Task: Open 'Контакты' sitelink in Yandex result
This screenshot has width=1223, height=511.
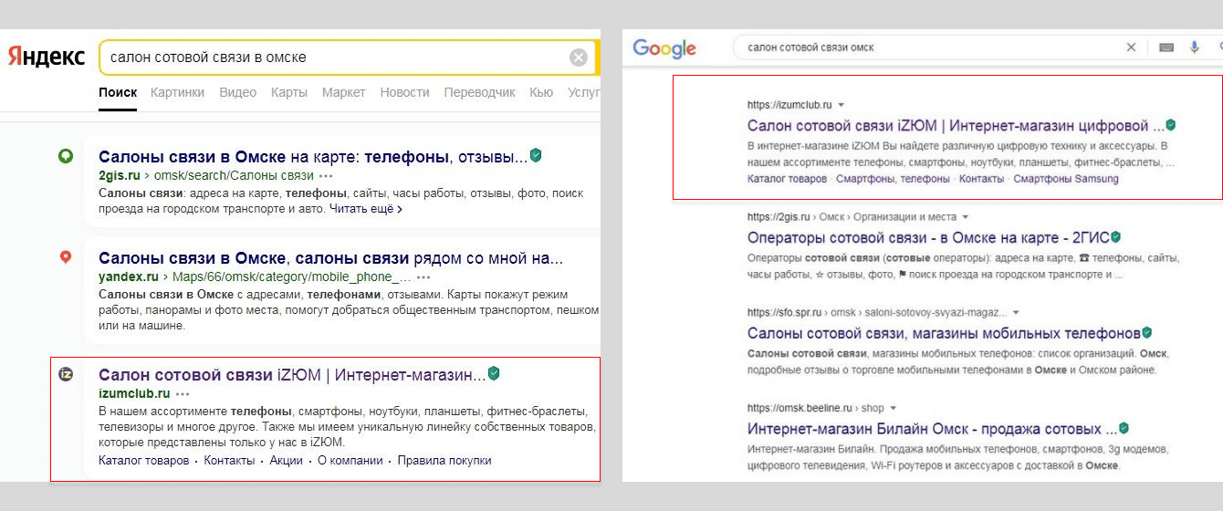Action: [229, 461]
